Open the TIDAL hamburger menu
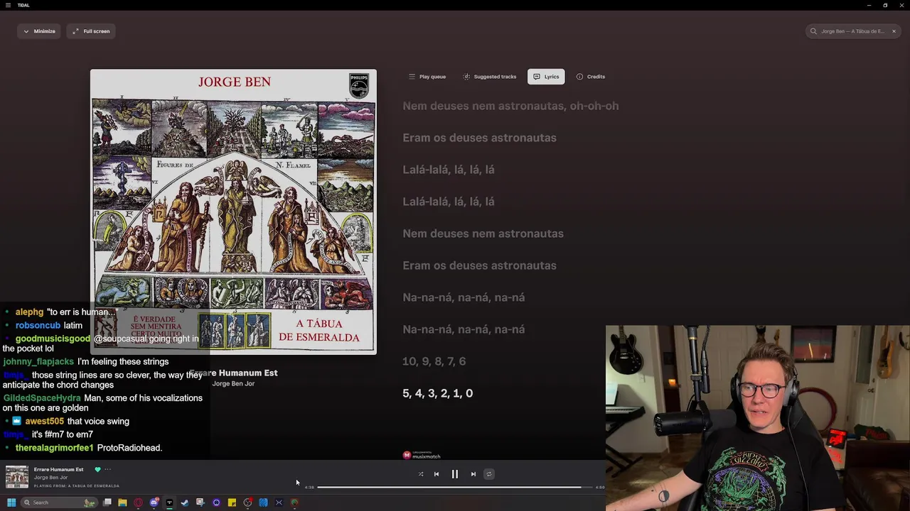Viewport: 910px width, 511px height. point(8,5)
